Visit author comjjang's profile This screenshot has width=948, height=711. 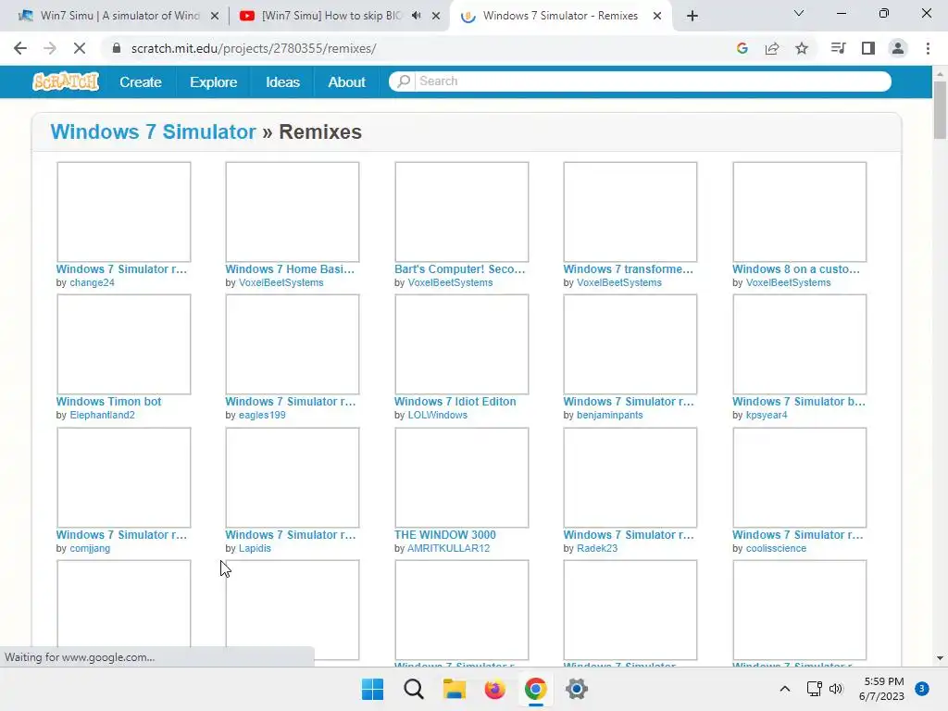(x=90, y=548)
